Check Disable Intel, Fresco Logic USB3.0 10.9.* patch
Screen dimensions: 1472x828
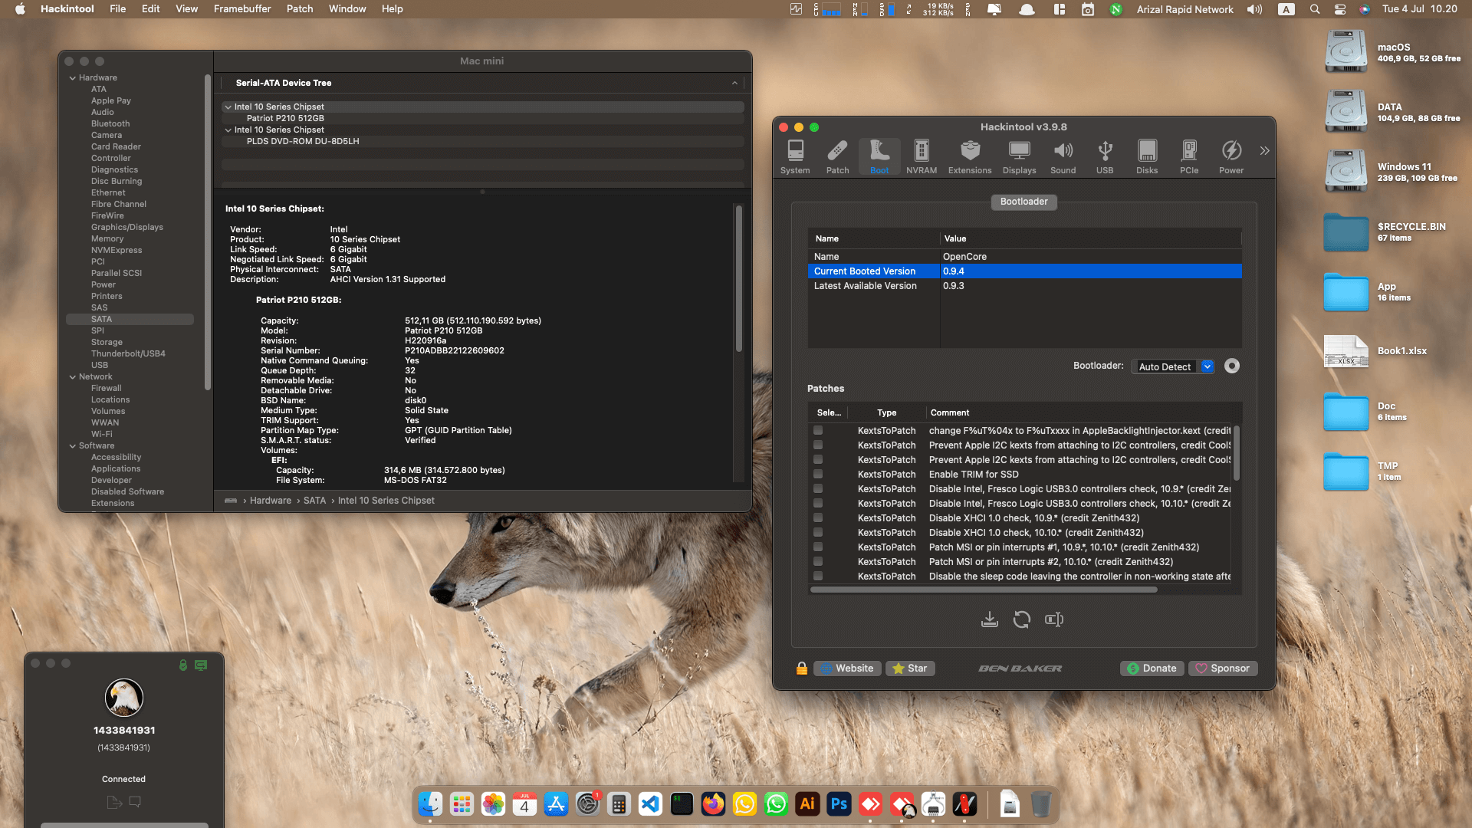[818, 489]
